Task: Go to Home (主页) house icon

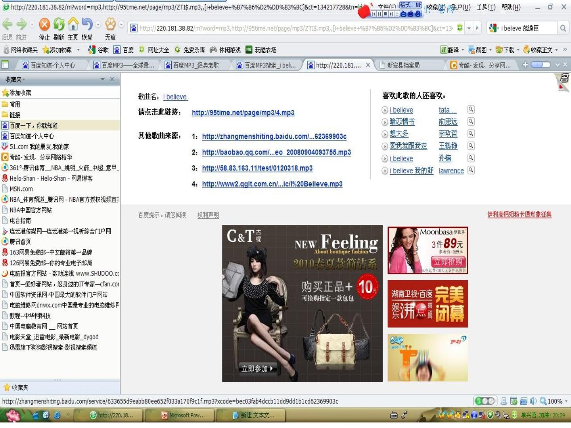Action: click(x=73, y=25)
